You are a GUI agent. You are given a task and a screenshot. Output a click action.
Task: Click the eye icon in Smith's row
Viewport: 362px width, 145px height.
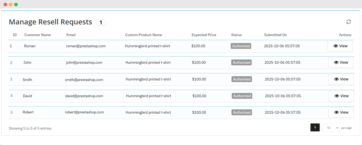click(336, 79)
